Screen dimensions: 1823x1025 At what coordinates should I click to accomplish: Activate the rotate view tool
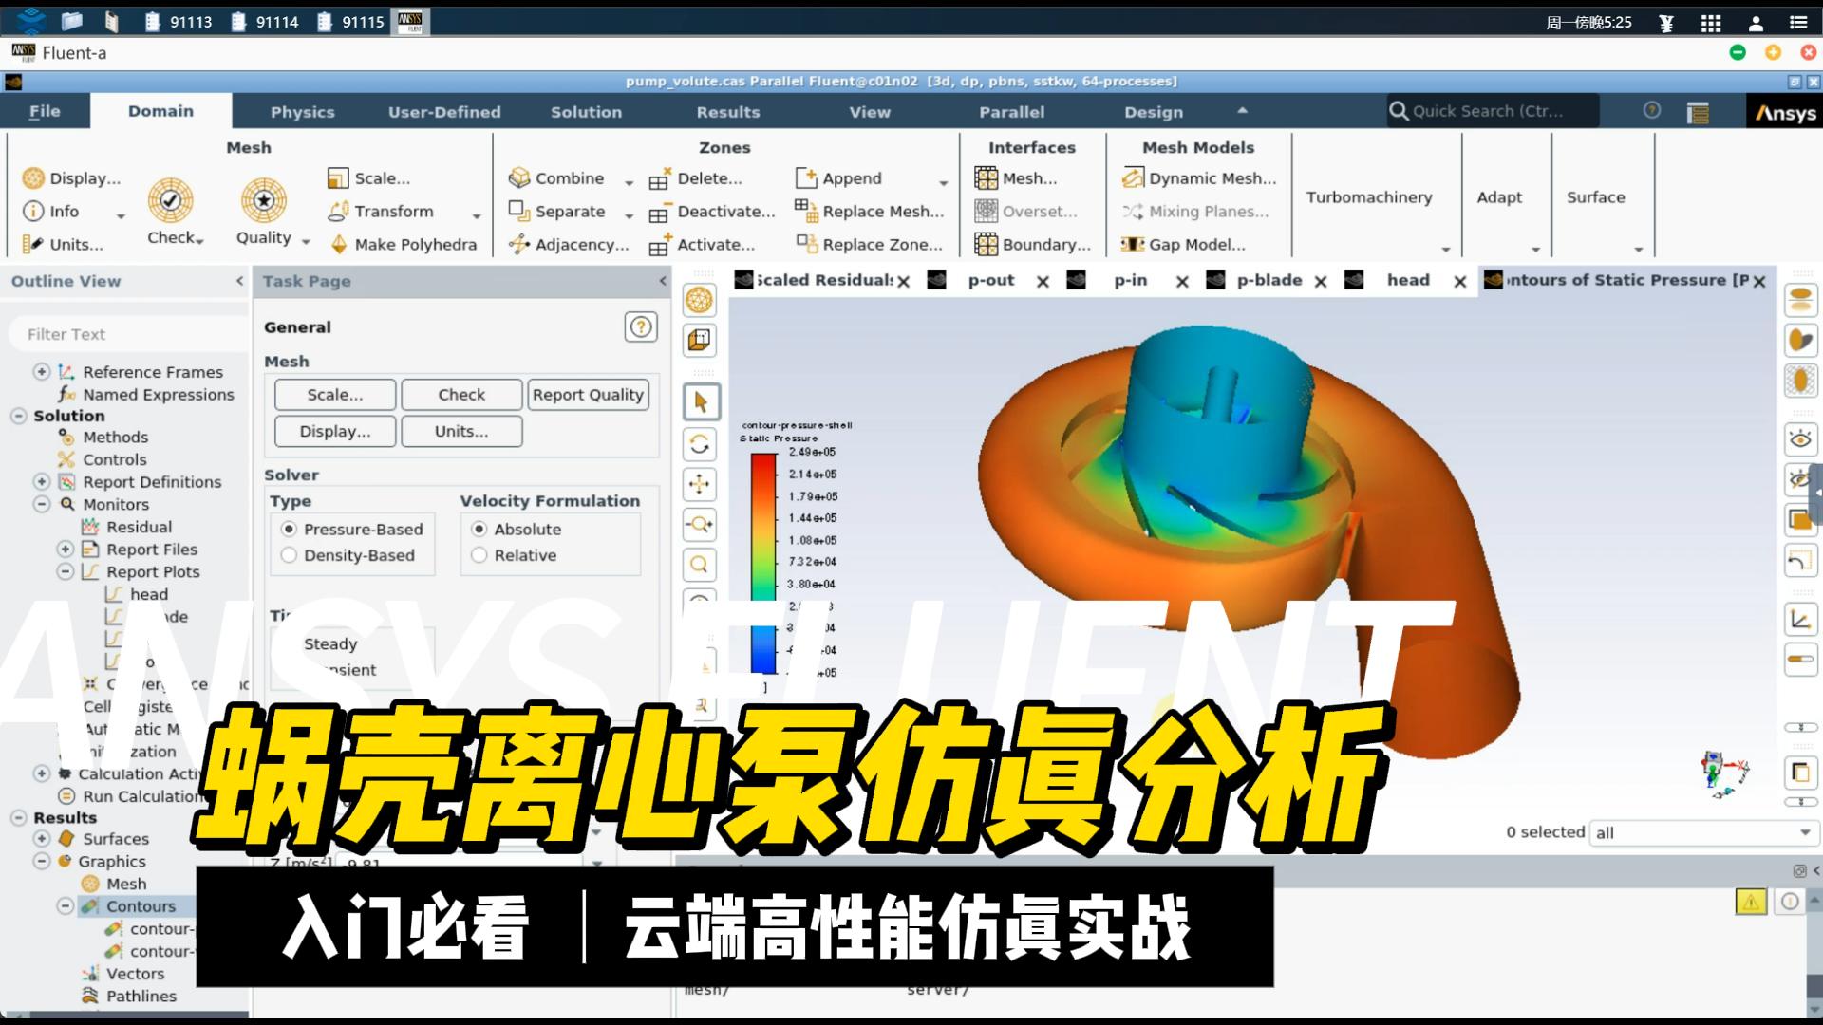(x=700, y=443)
